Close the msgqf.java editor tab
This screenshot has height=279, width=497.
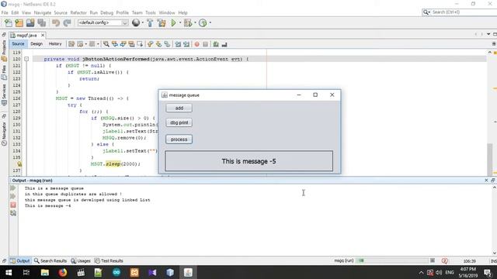pos(43,35)
